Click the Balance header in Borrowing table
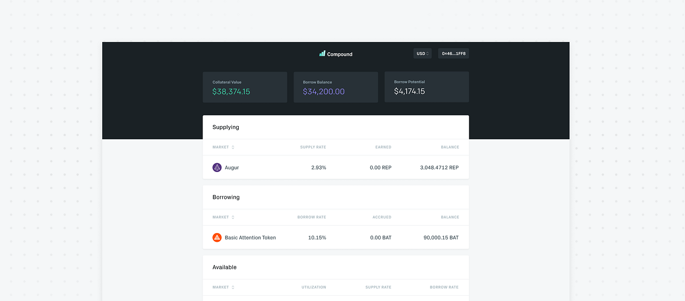Screen dimensions: 685x301 click(450, 217)
